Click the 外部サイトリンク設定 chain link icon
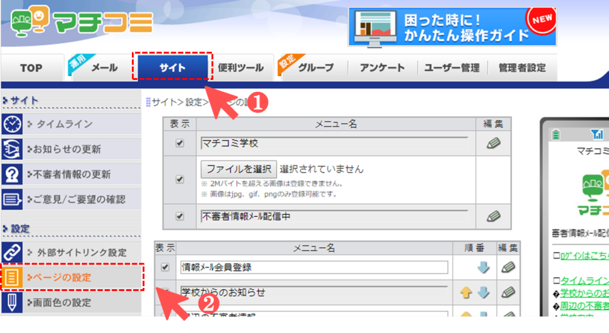Viewport: 609px width, 333px height. coord(12,252)
